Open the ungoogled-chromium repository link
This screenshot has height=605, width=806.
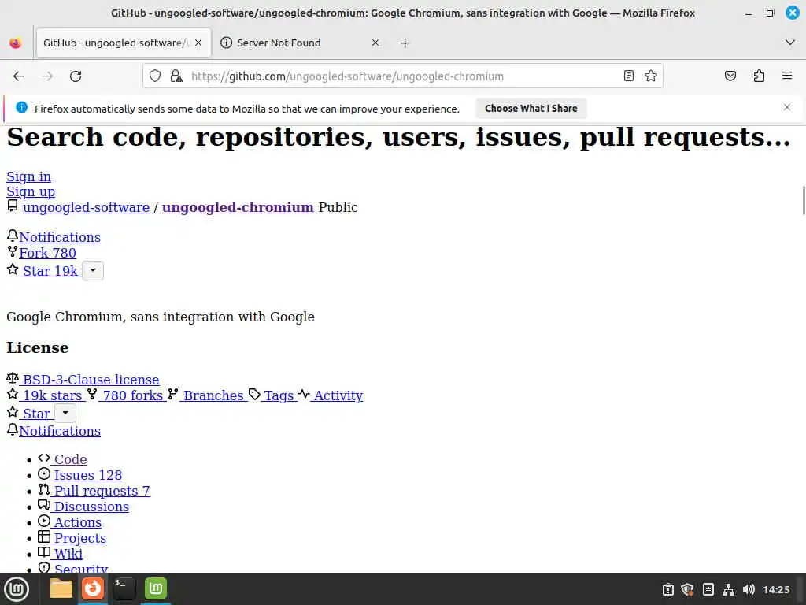(238, 207)
